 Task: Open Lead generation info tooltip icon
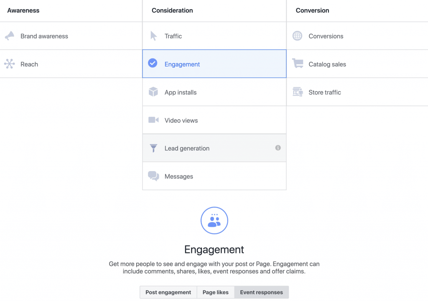tap(278, 148)
